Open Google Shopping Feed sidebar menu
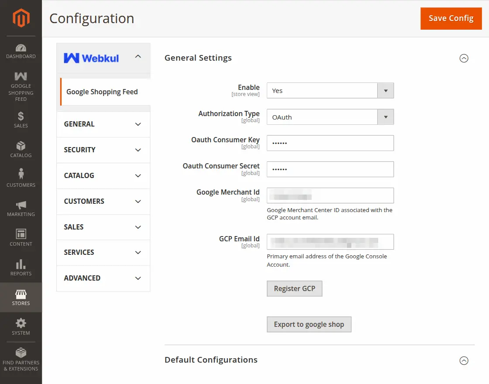 21,86
